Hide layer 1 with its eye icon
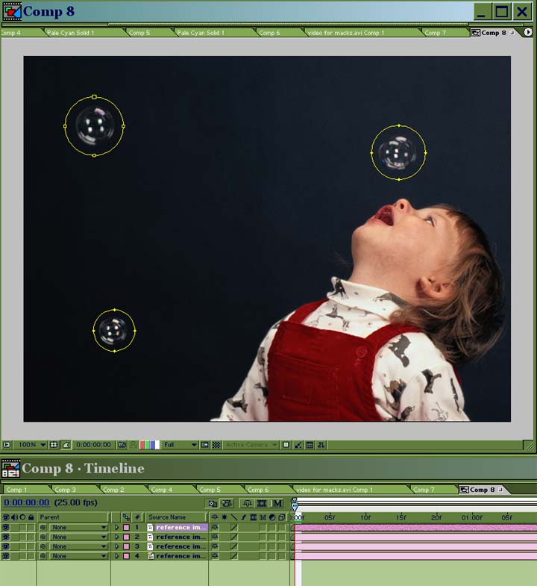Image resolution: width=537 pixels, height=586 pixels. click(6, 527)
